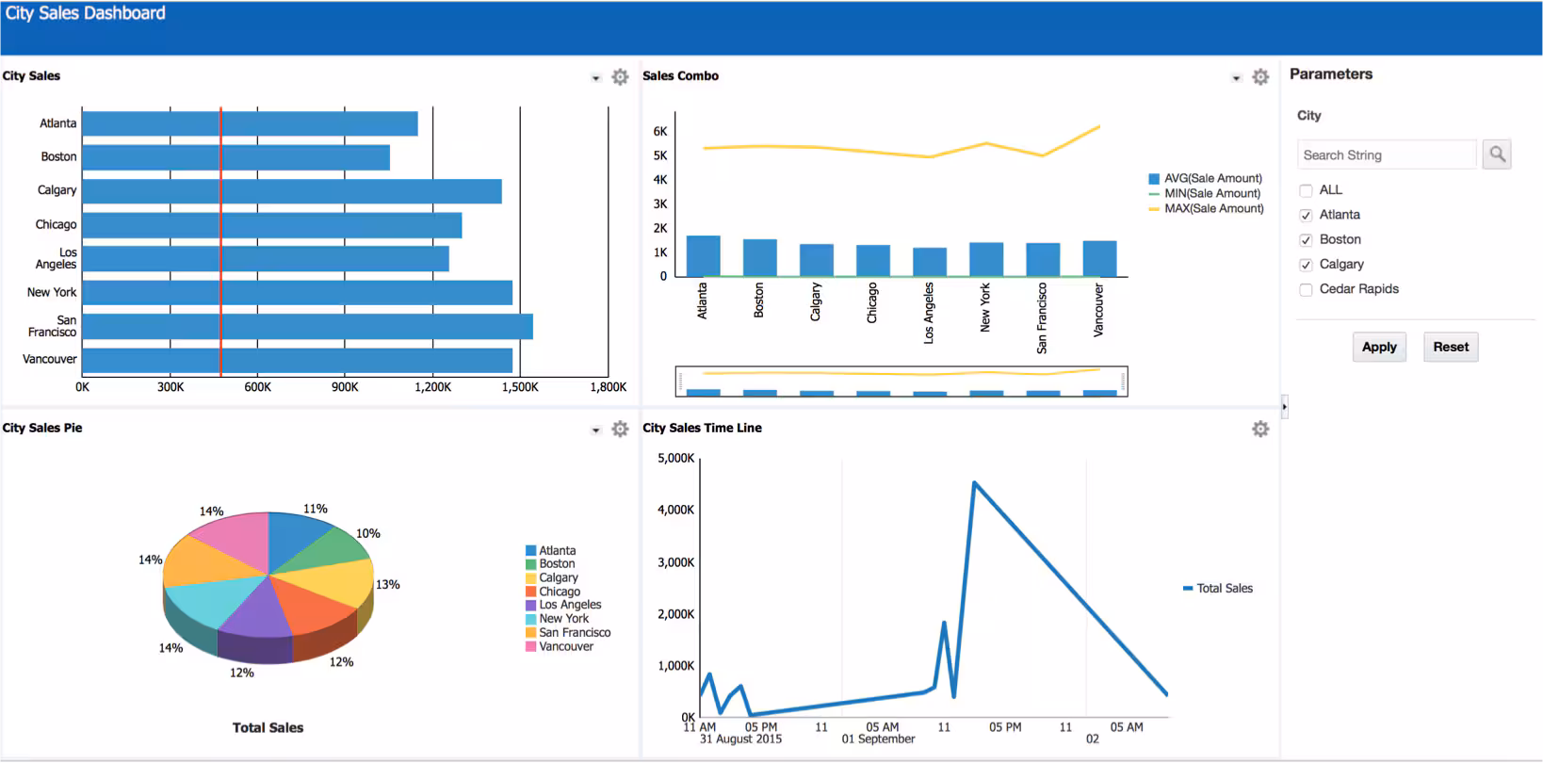Click Atlanta's blue swatch in pie legend

click(x=531, y=551)
